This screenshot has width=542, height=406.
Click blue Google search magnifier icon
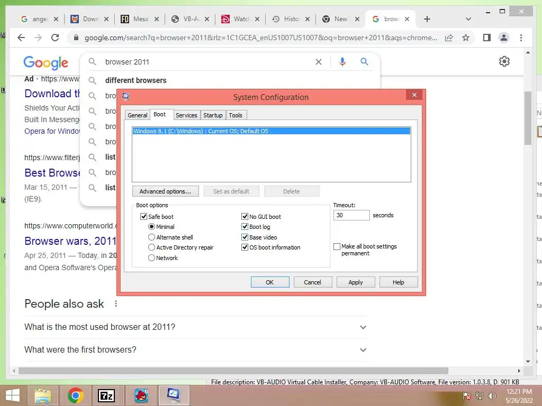(364, 62)
